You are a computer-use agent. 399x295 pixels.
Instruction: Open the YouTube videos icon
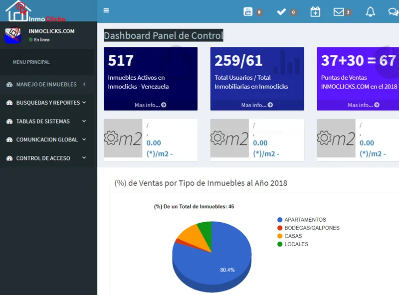click(x=248, y=11)
